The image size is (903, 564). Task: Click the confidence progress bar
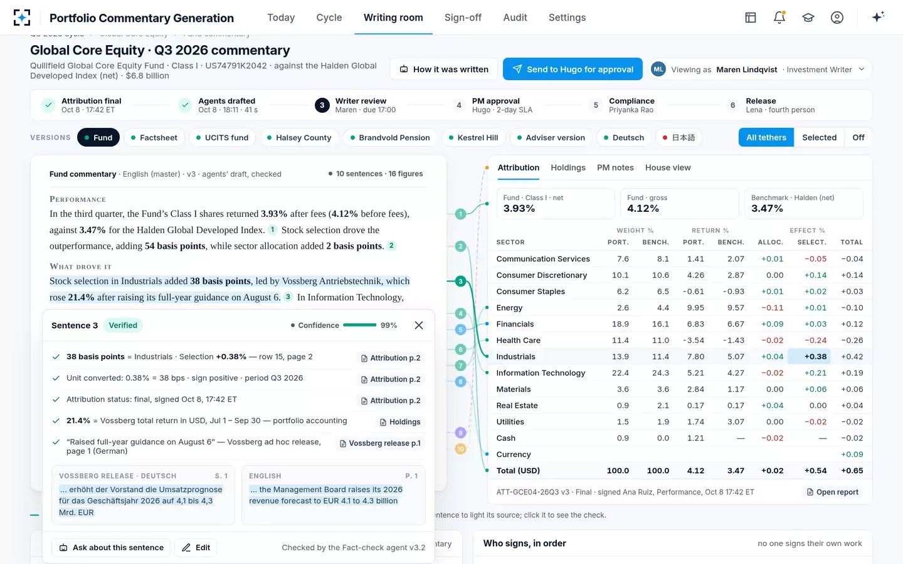[360, 325]
